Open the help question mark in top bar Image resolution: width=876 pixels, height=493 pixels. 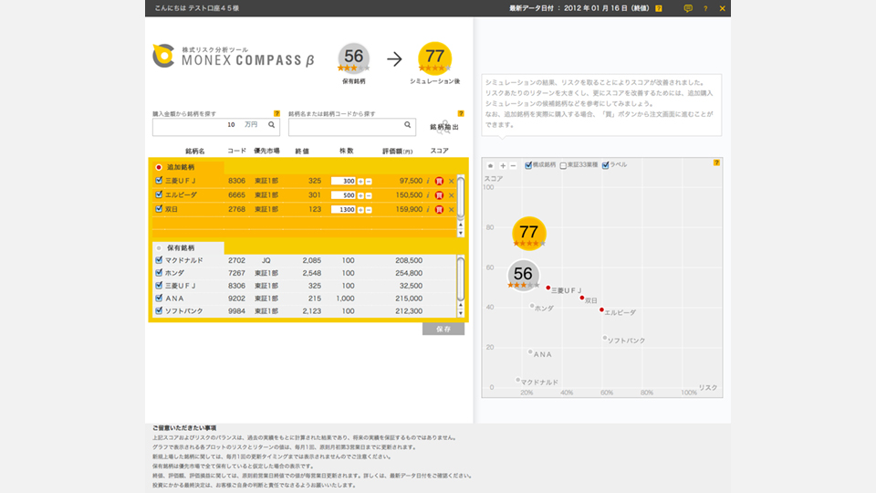705,8
